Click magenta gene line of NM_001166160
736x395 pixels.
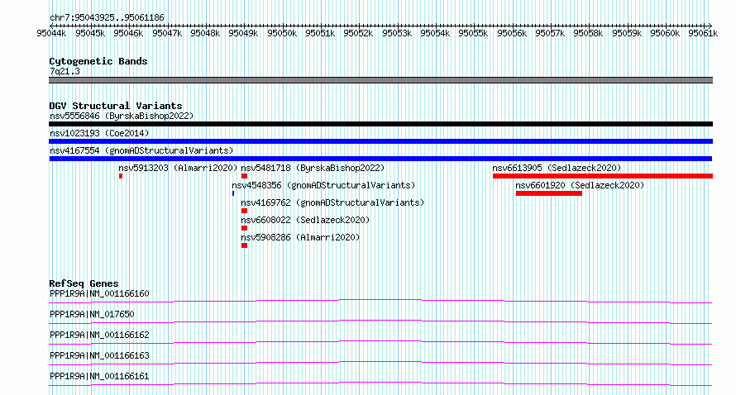click(x=380, y=300)
